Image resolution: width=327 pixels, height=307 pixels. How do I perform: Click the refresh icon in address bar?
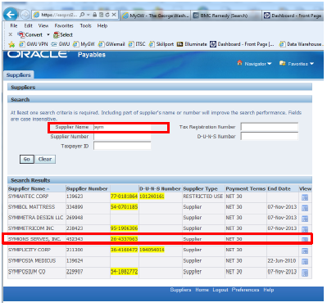[x=107, y=15]
